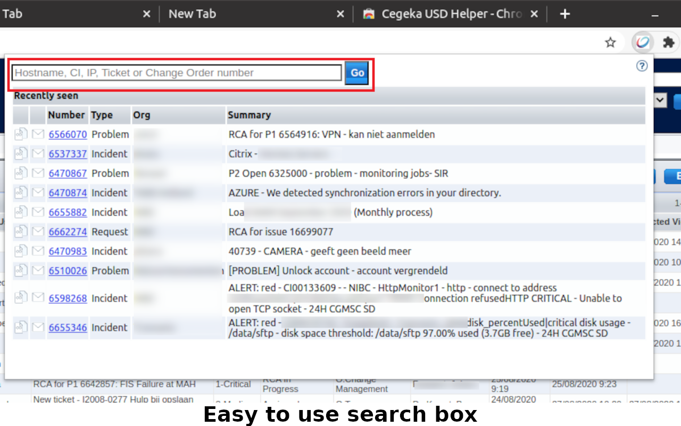The image size is (681, 426).
Task: Click the search input for hostname or ticket
Action: [x=177, y=73]
